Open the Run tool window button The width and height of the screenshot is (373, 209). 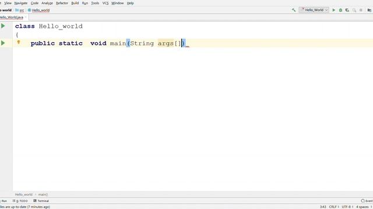[3, 201]
